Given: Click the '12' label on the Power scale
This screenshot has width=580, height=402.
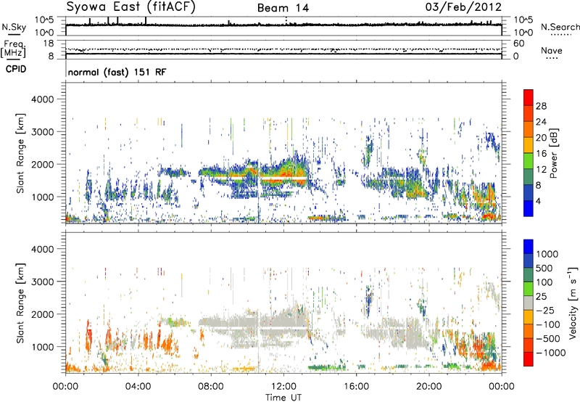Looking at the screenshot, I should coord(541,170).
